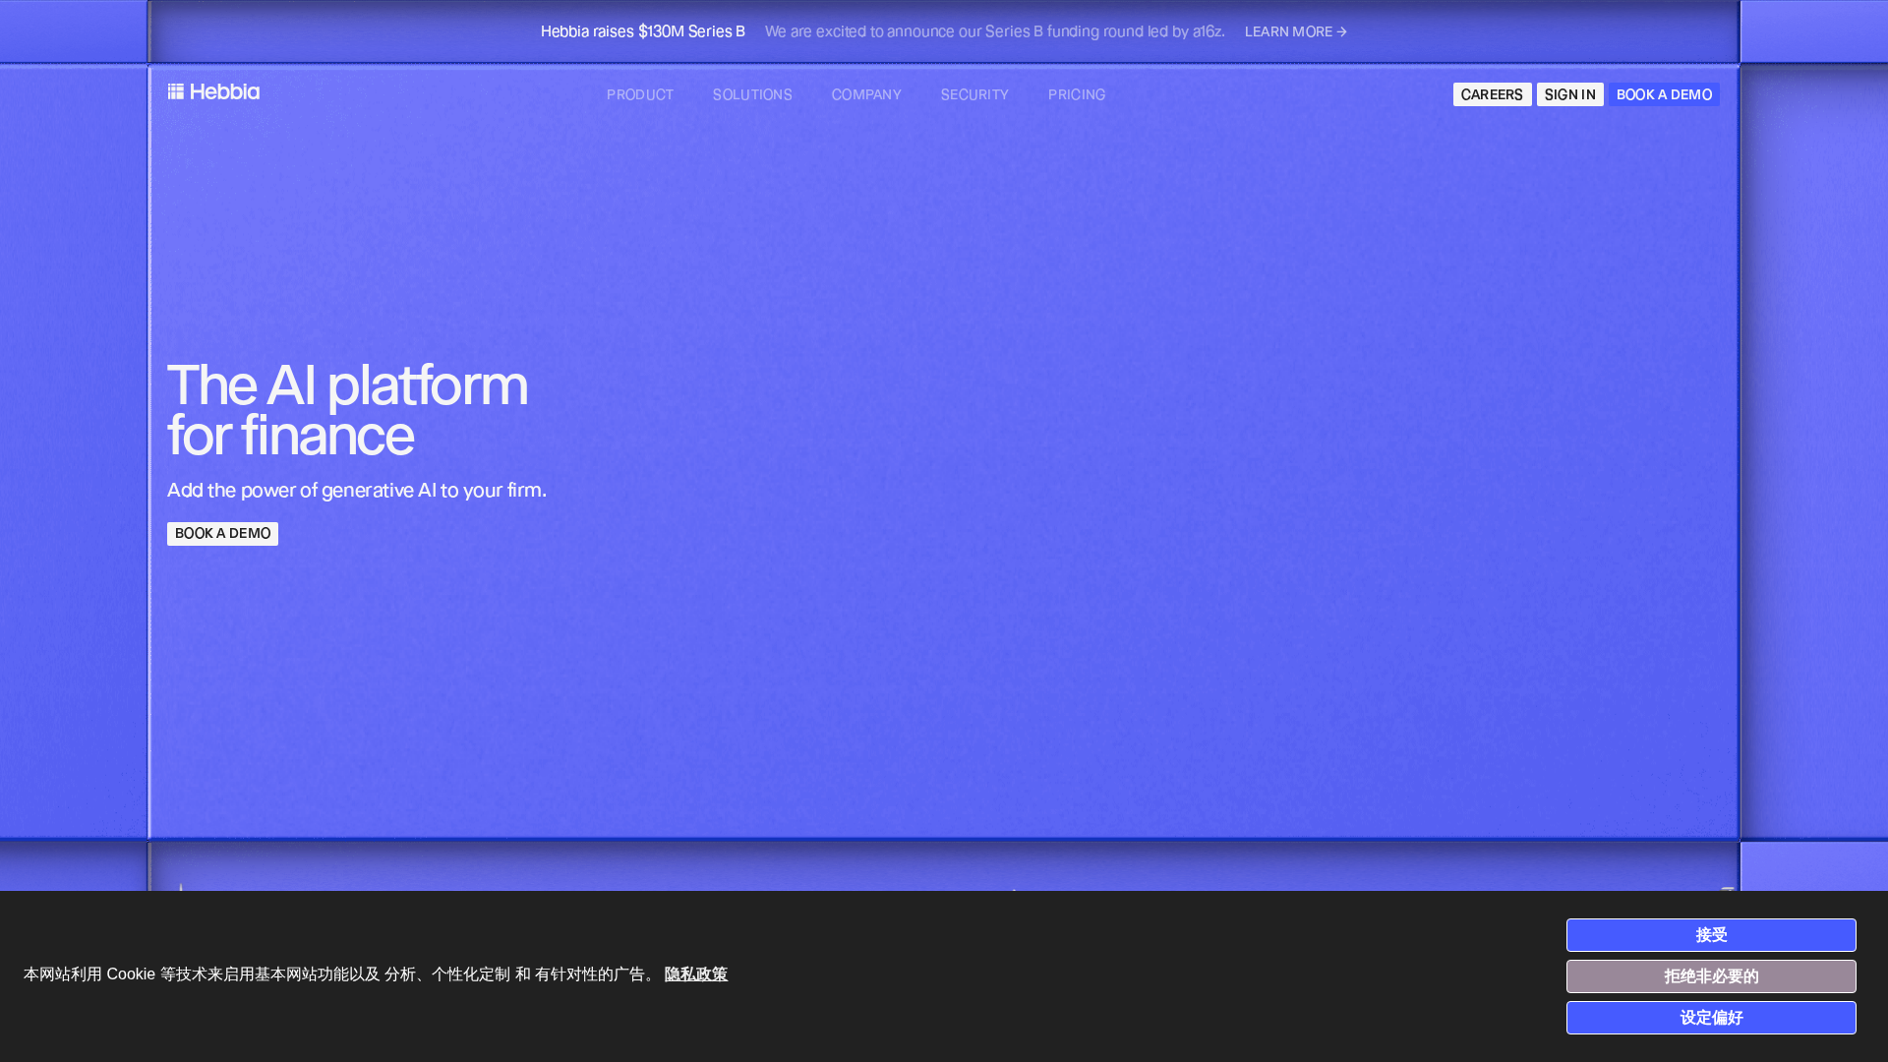
Task: Click the headline 'The AI platform for finance'
Action: click(347, 411)
